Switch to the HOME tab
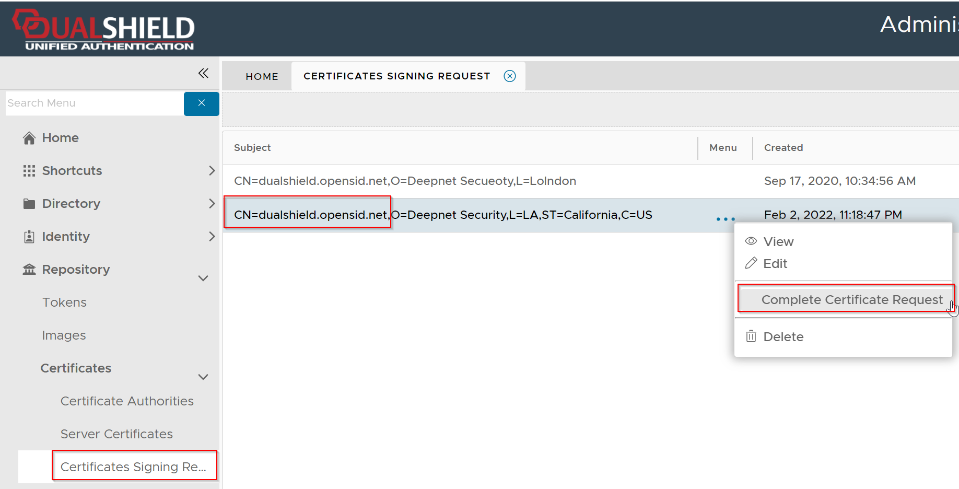This screenshot has height=489, width=959. coord(262,77)
